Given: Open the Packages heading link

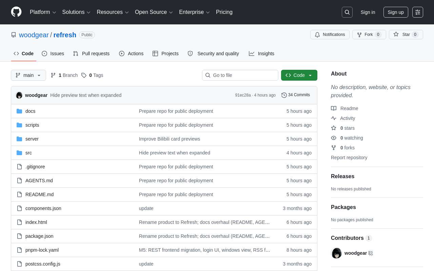Looking at the screenshot, I should [343, 207].
